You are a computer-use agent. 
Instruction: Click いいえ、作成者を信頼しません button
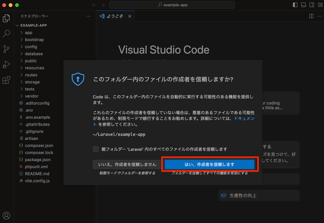127,164
